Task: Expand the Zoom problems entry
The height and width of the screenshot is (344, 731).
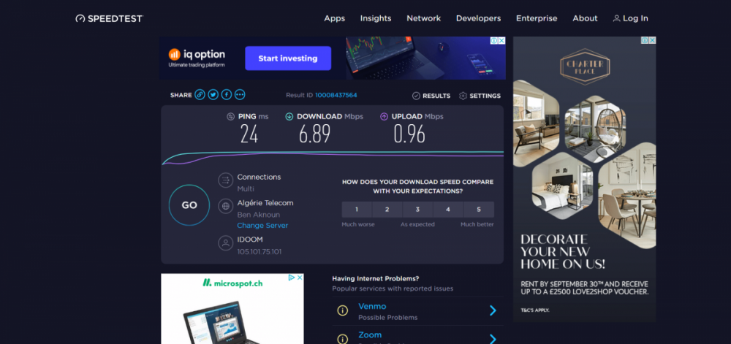Action: [x=492, y=338]
